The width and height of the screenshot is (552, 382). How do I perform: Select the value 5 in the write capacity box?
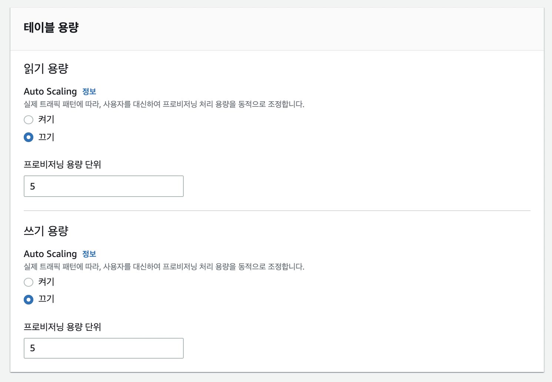pyautogui.click(x=34, y=349)
